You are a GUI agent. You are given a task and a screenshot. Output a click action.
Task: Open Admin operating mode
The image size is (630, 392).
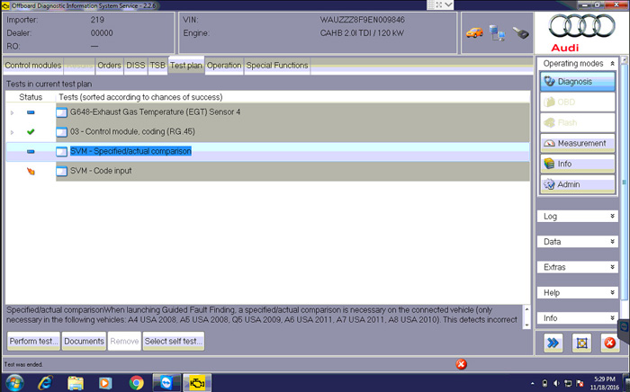click(578, 184)
